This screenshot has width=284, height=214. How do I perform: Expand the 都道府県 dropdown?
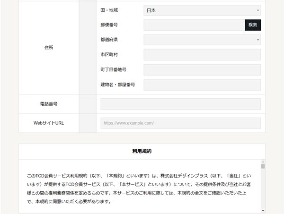202,40
